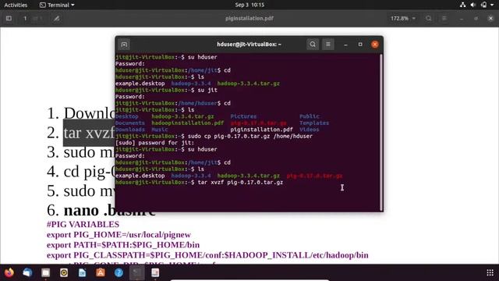Click the 'sudo cp pig-0.17.0.tar.gz /home/hduser' line
Image resolution: width=499 pixels, height=281 pixels.
point(250,136)
